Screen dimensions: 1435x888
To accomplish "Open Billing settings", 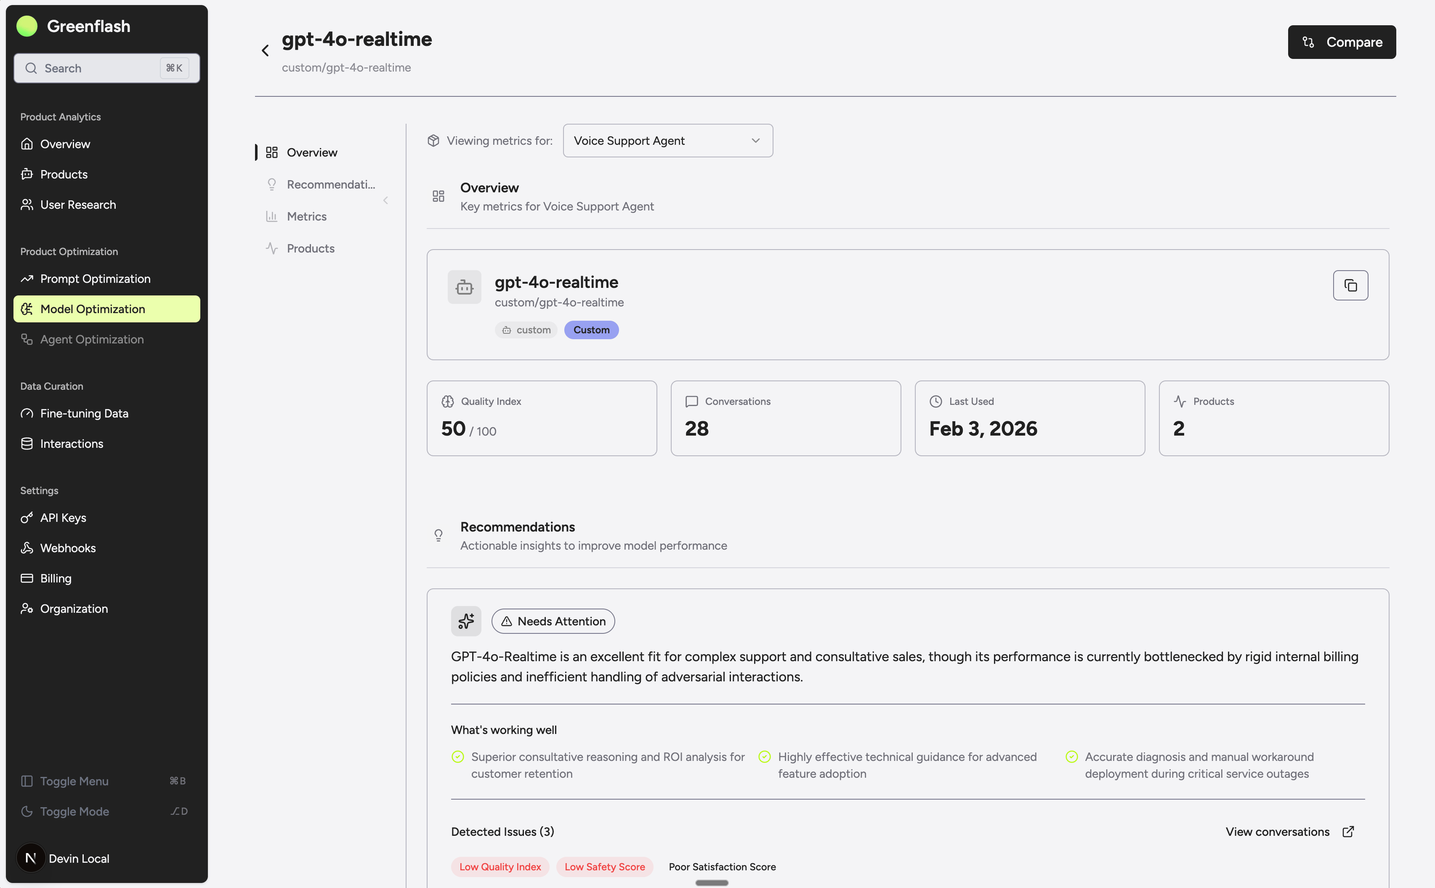I will 106,579.
